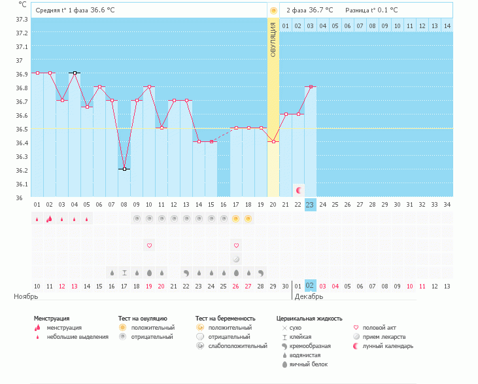Screen dimensions: 478x384
Task: Select highlighted date 02 in December row
Action: pos(311,286)
